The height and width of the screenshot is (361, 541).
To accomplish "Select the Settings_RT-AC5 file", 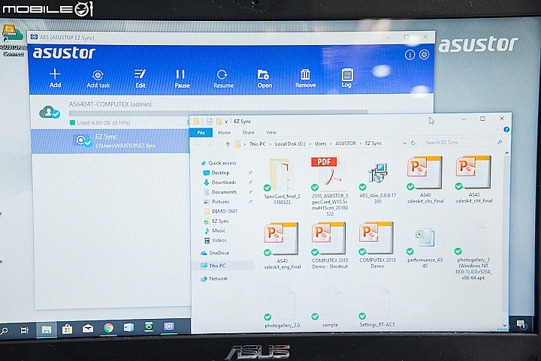I will point(377,308).
